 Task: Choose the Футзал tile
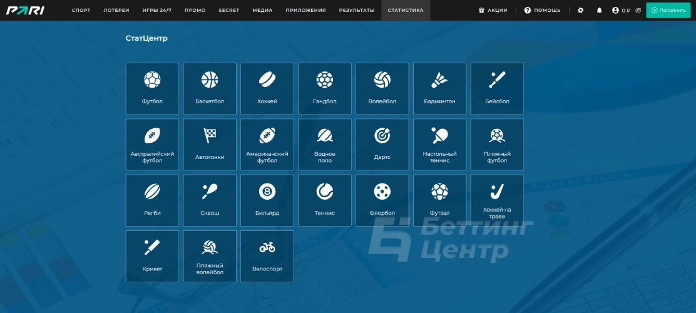pyautogui.click(x=439, y=200)
